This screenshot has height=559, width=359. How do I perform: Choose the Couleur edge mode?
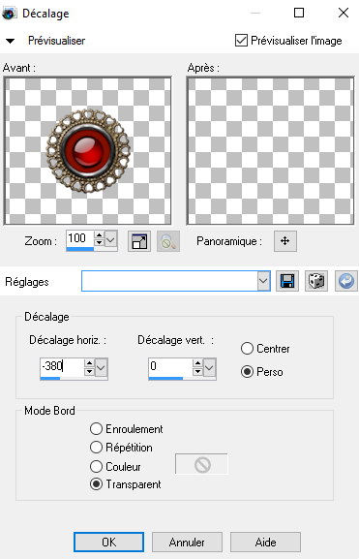[x=96, y=466]
